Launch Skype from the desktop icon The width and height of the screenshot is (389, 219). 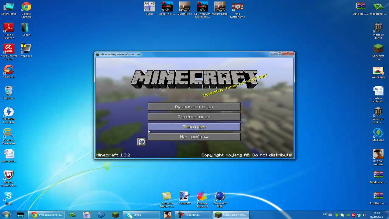tap(9, 198)
